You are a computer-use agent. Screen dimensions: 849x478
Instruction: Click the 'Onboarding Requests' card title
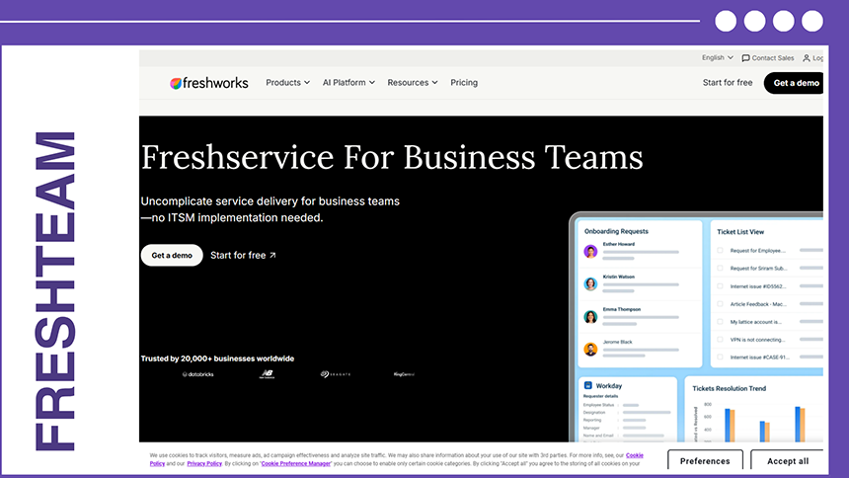click(x=616, y=231)
